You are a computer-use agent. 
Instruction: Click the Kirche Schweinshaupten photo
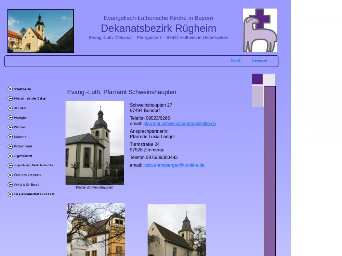click(x=95, y=143)
